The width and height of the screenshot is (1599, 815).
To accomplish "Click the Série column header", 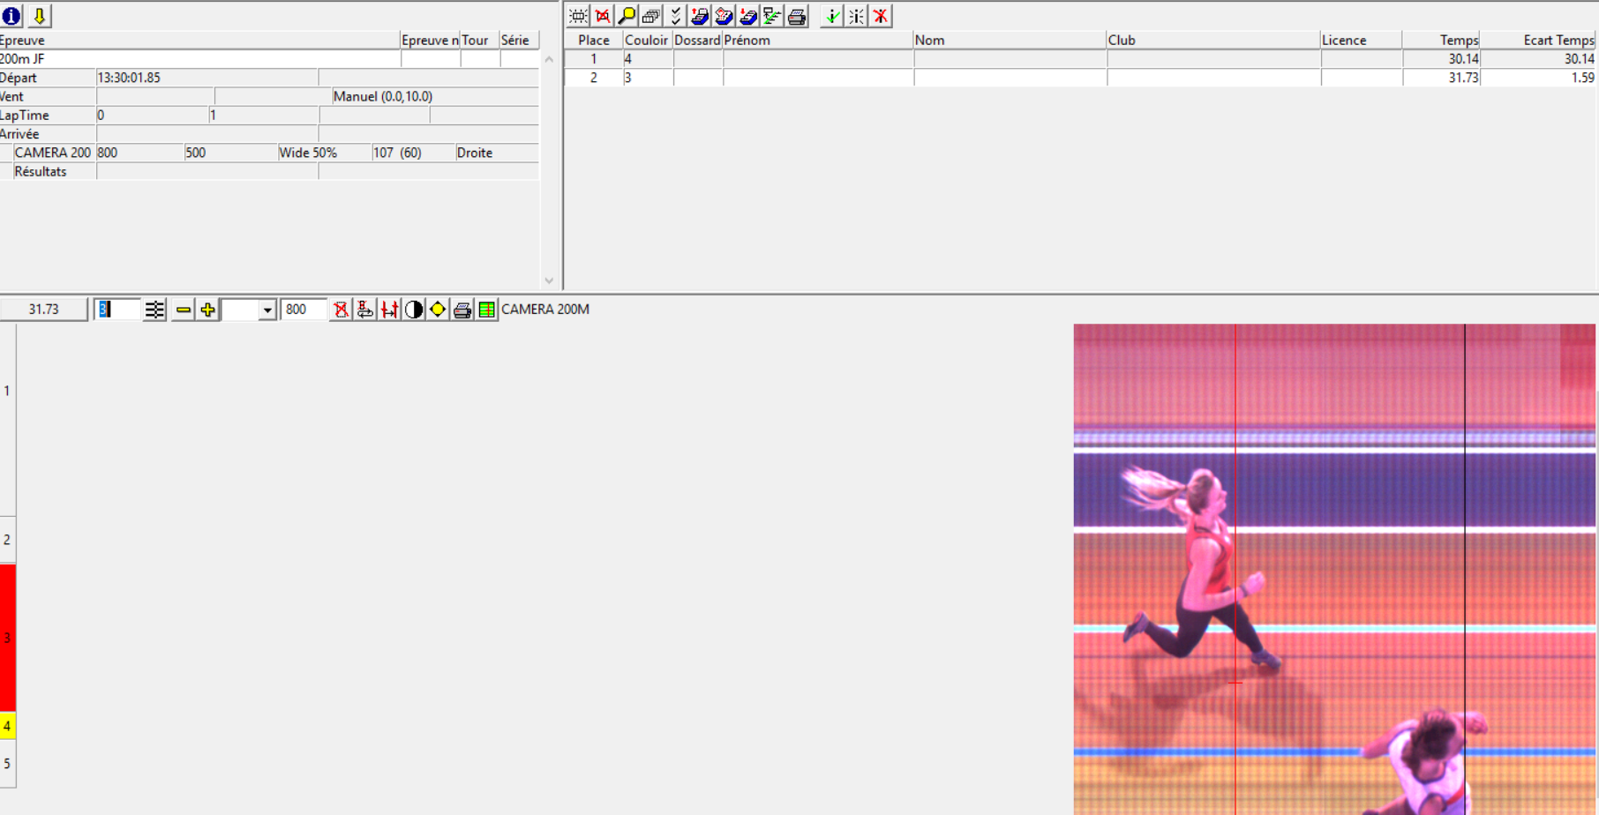I will [519, 40].
